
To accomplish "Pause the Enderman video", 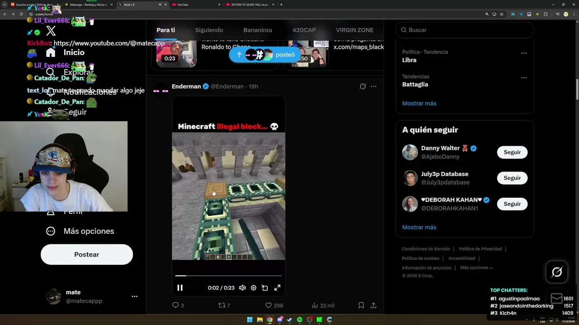I will click(180, 288).
